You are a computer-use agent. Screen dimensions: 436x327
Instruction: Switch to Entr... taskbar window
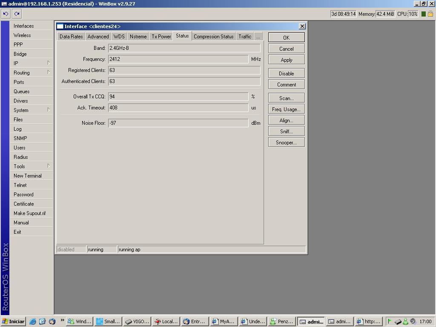(x=195, y=321)
